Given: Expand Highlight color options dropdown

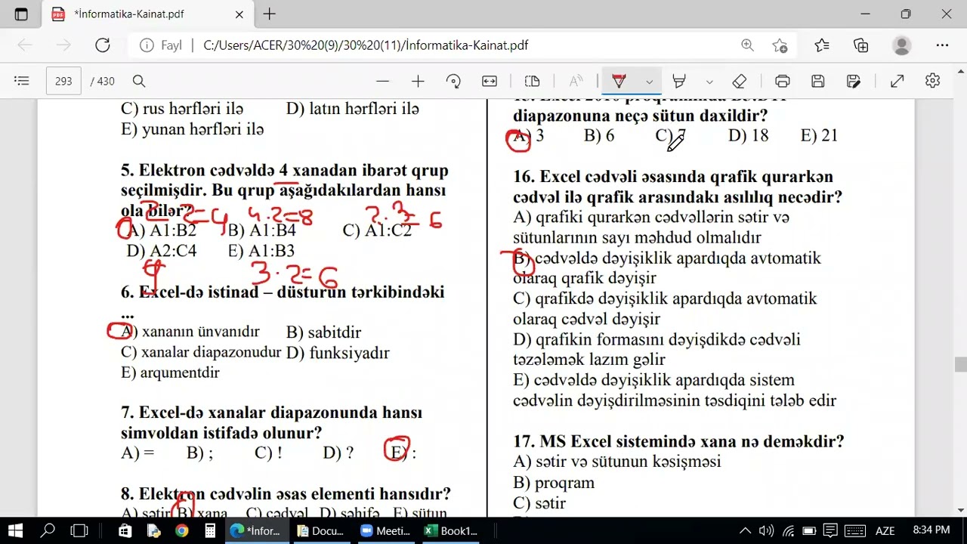Looking at the screenshot, I should click(709, 81).
